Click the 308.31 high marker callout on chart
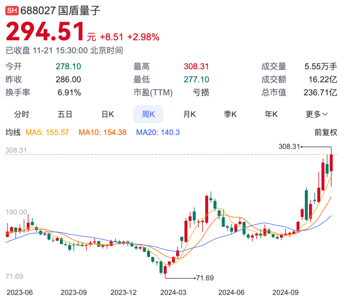Screen dimensions: 344x302 pyautogui.click(x=289, y=147)
